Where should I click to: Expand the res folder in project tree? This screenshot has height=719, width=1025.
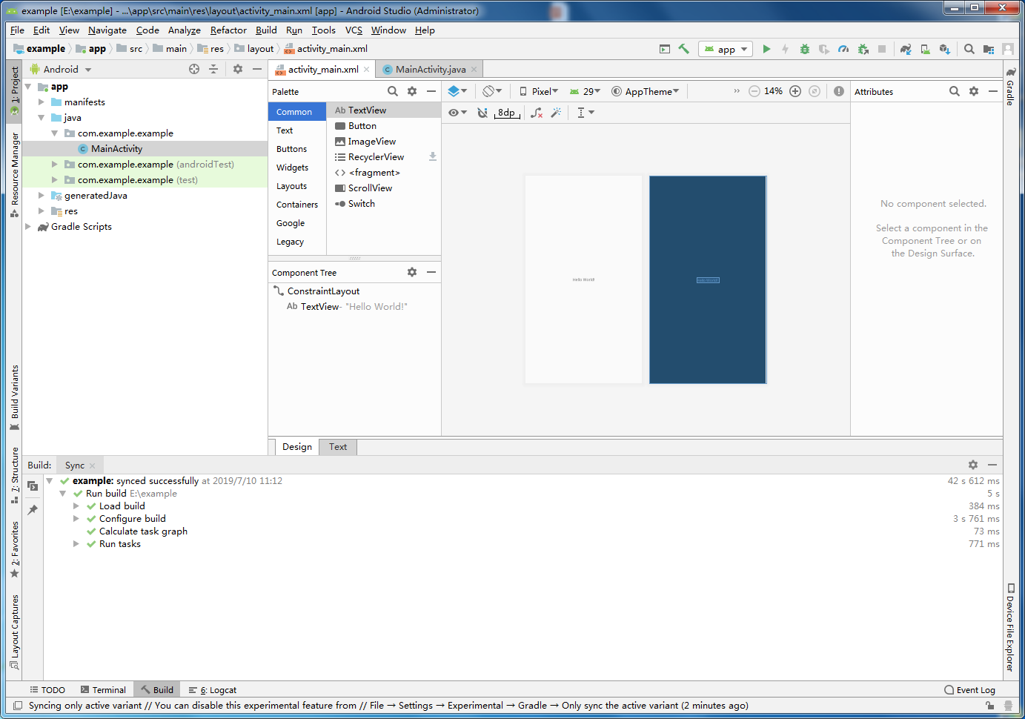[x=42, y=211]
